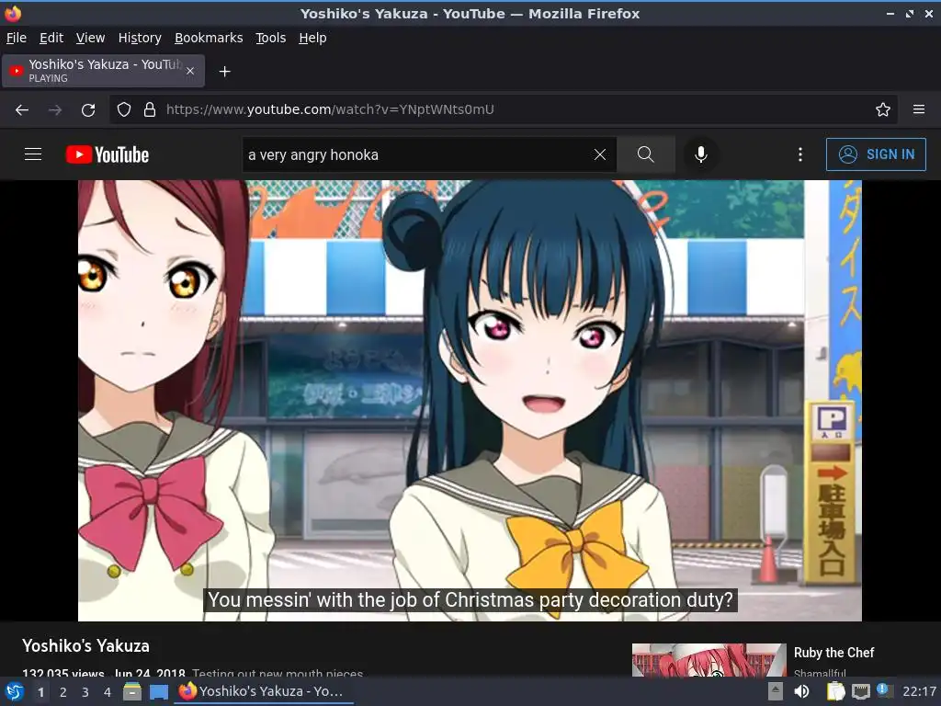Switch to virtual desktop 3
941x706 pixels.
[x=85, y=692]
